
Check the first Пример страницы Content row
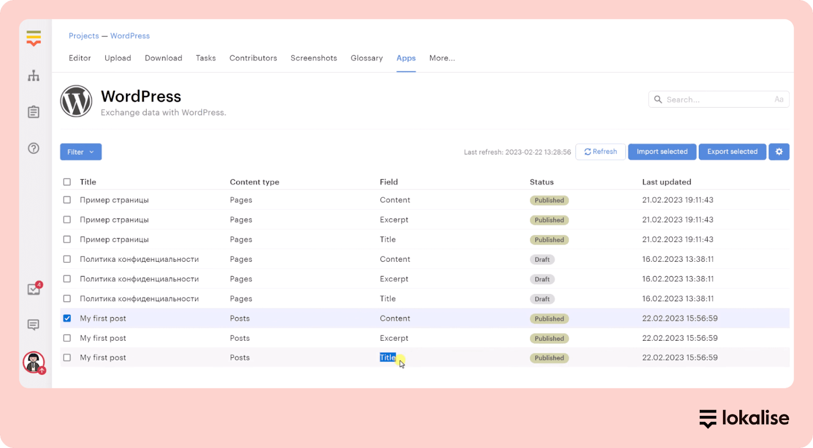[x=67, y=200]
